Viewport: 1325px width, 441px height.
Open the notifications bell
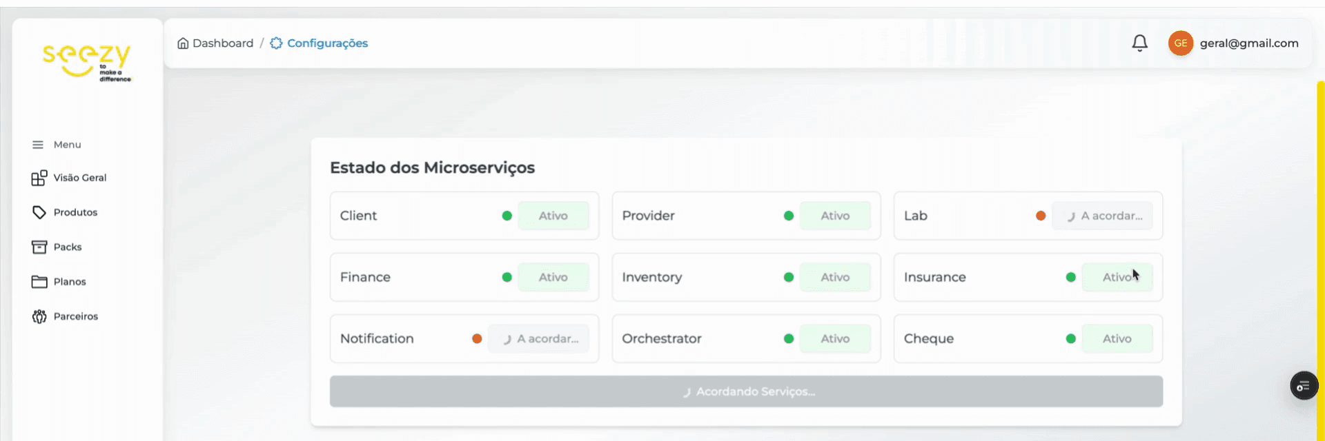[1140, 43]
